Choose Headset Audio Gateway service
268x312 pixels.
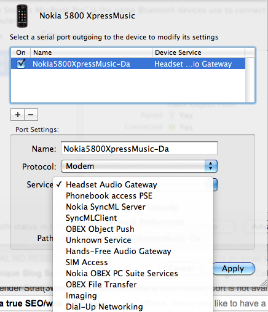coord(133,184)
